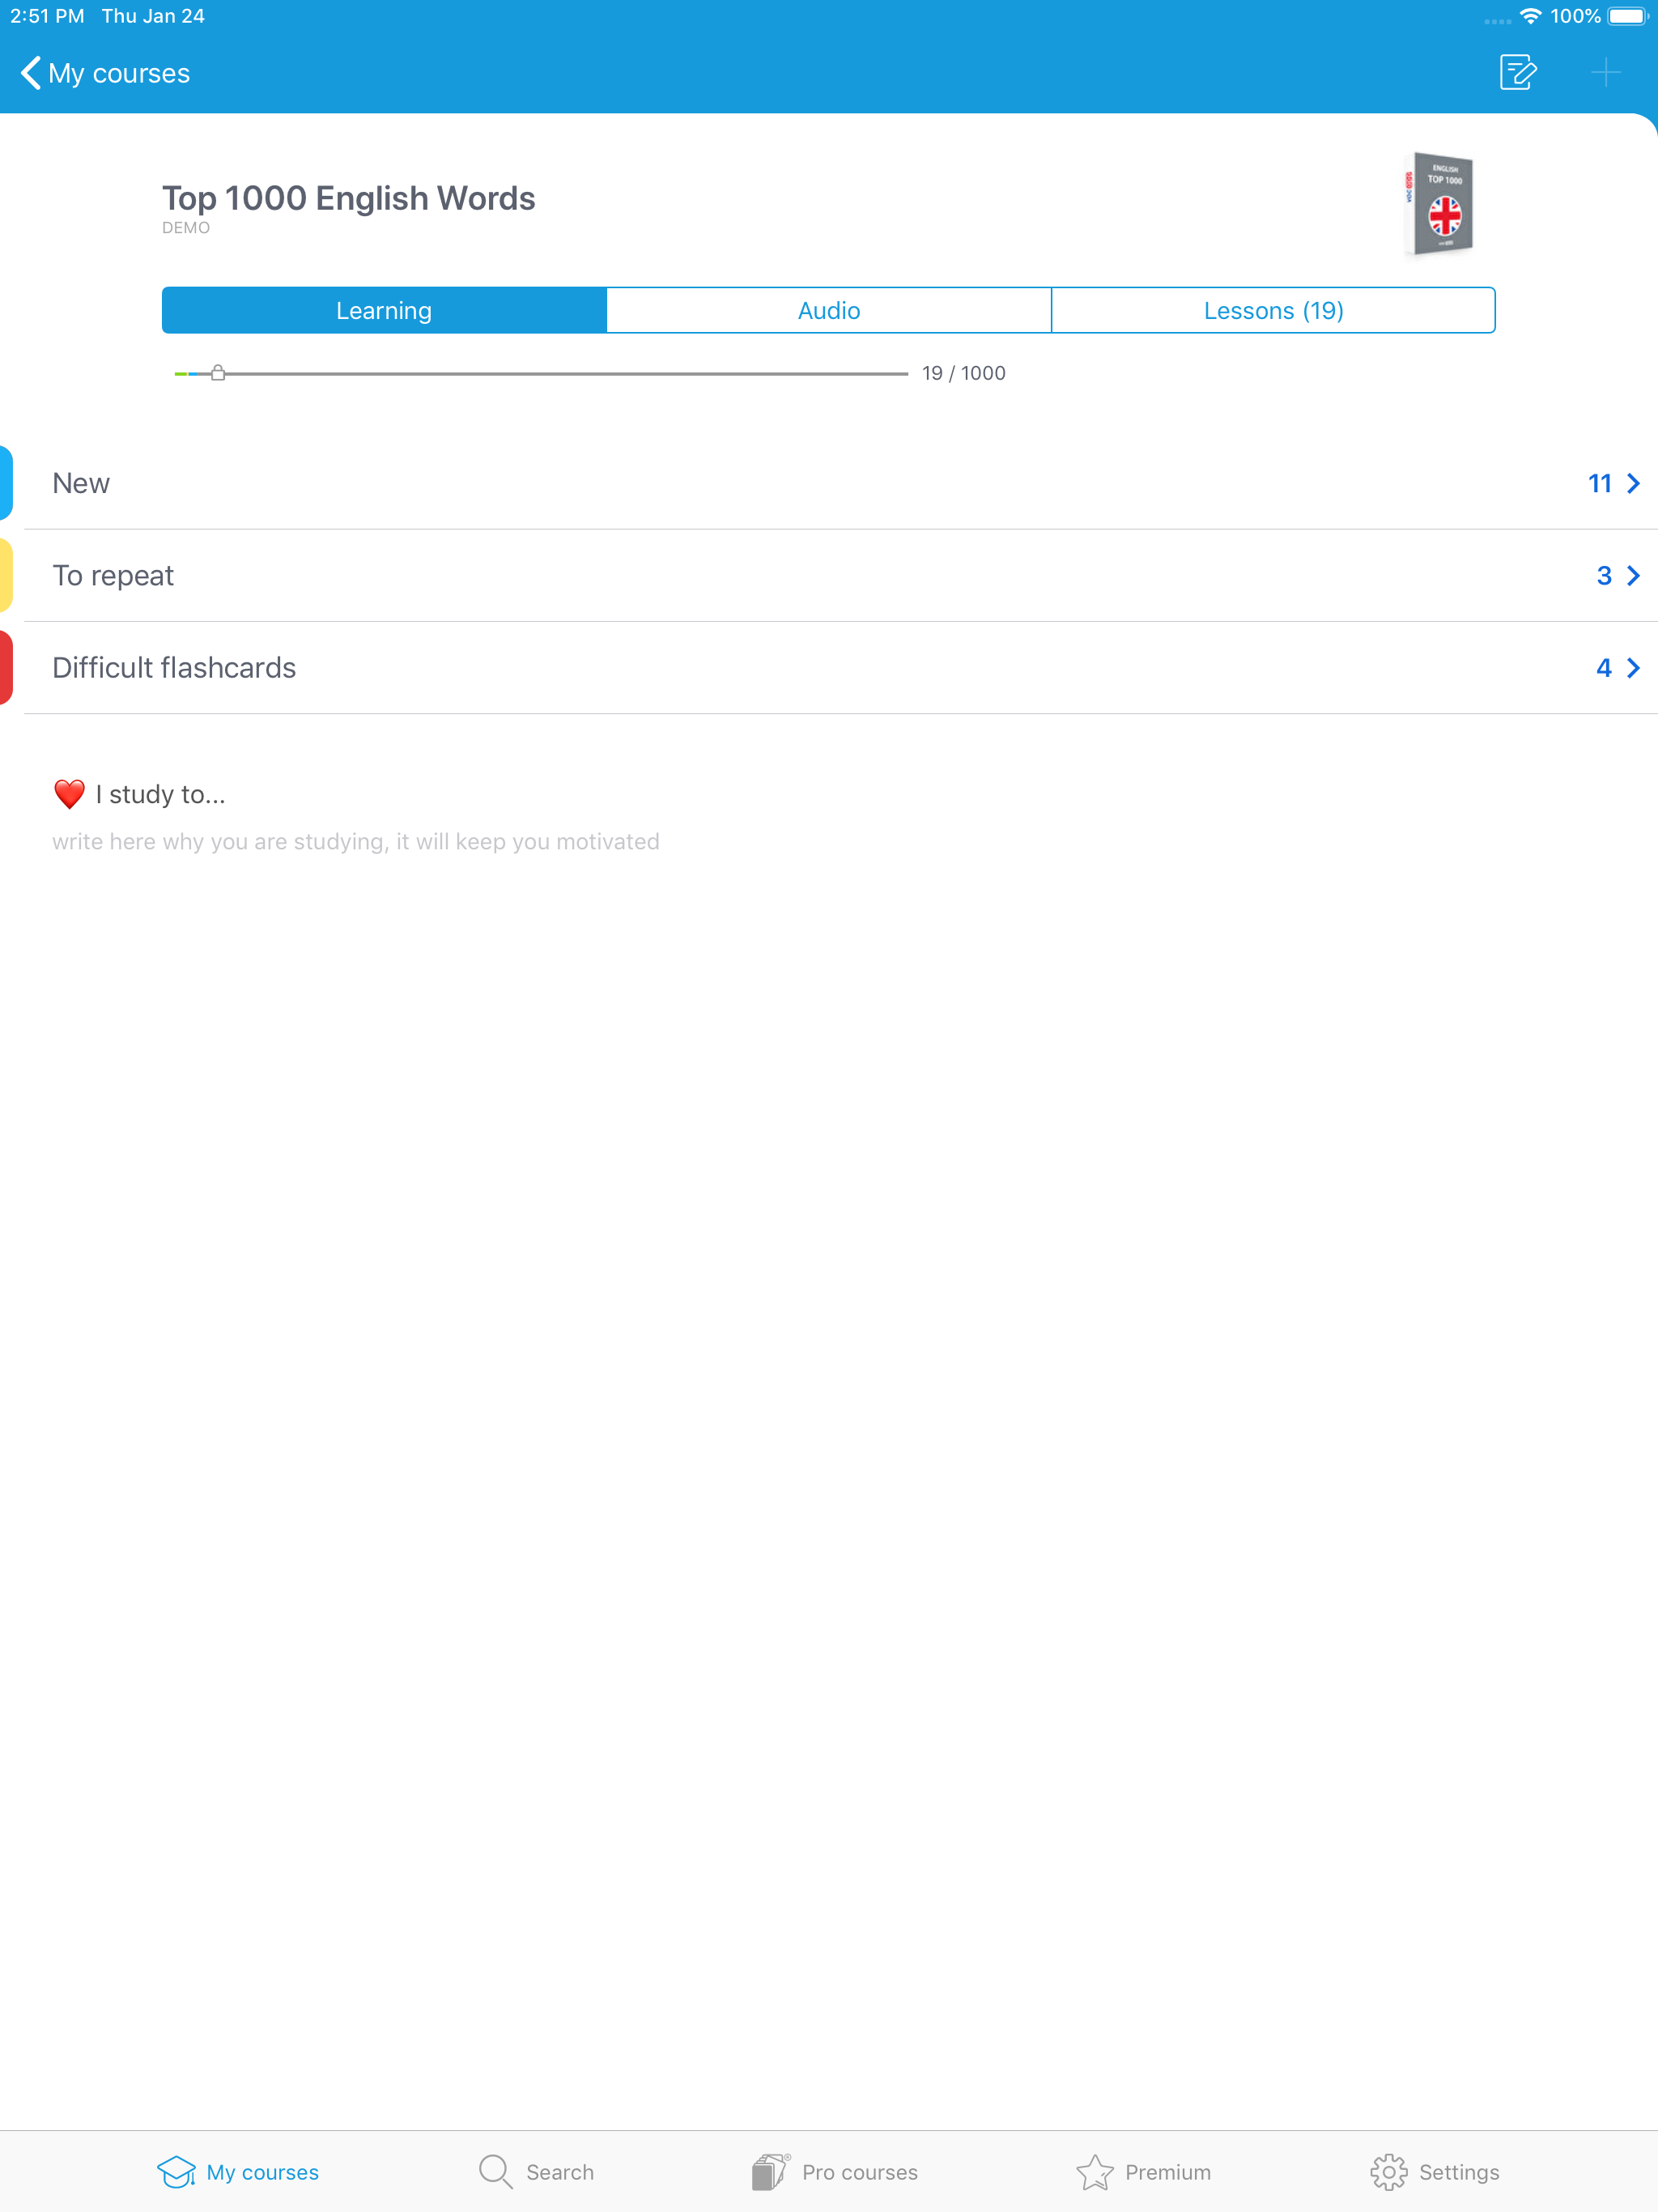Open Search in bottom bar
1658x2212 pixels.
pos(536,2171)
